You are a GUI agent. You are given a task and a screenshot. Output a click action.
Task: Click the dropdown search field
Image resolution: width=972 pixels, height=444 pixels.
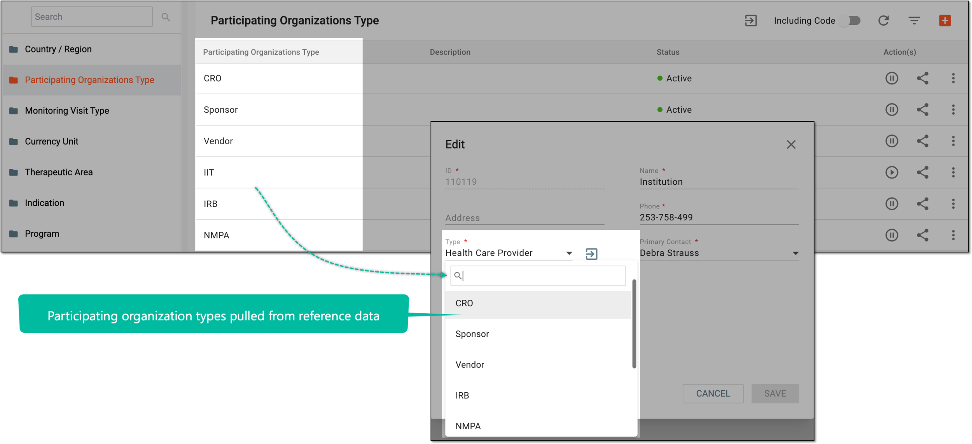tap(538, 276)
